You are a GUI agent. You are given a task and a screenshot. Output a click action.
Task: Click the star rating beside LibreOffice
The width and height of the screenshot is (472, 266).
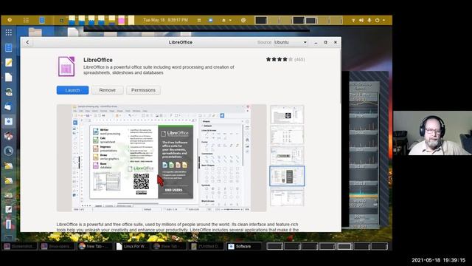[279, 59]
